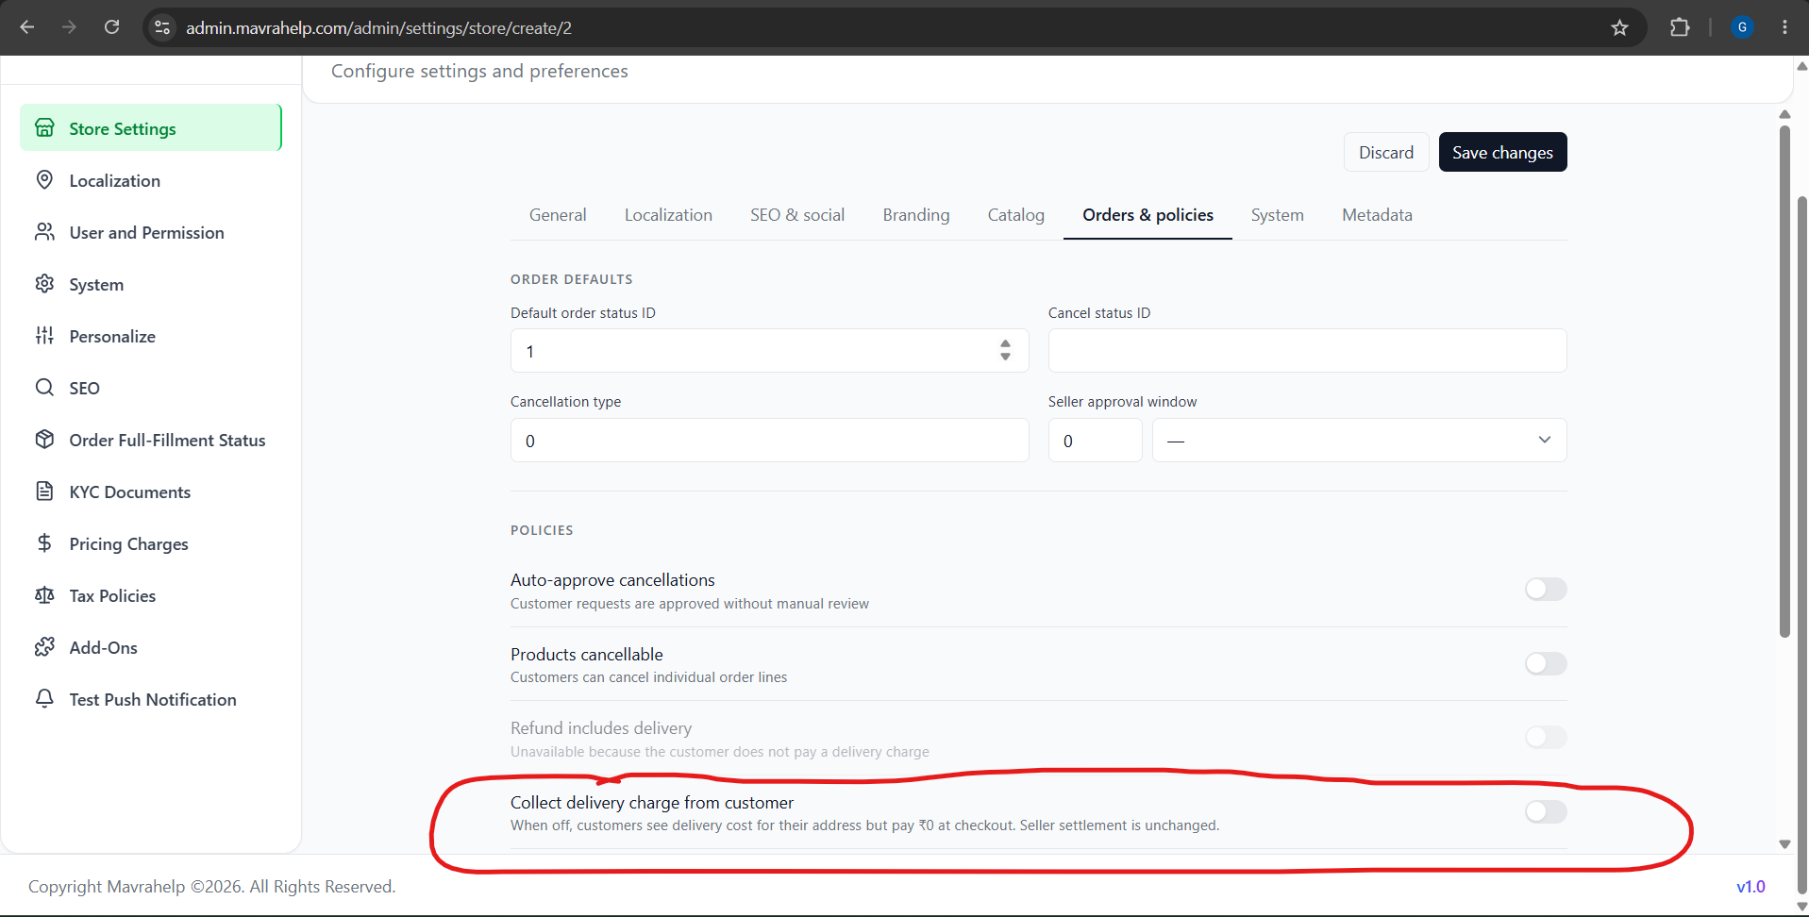
Task: Open the Branding tab
Action: [x=916, y=215]
